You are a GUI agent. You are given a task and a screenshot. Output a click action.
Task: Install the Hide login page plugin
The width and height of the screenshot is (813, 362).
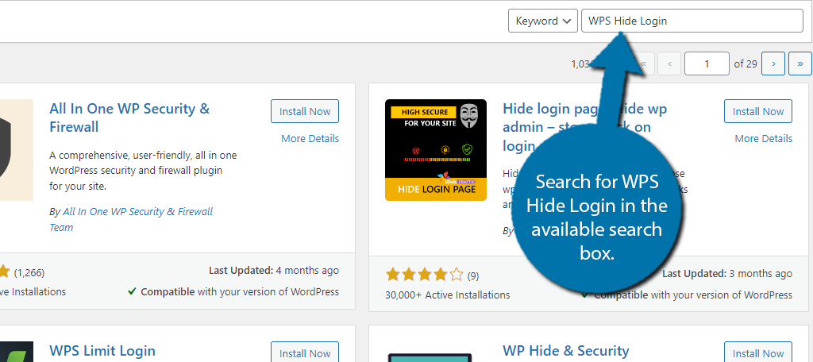[x=758, y=111]
